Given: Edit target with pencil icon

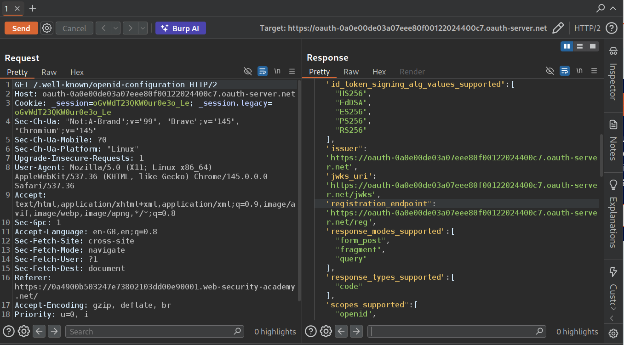Looking at the screenshot, I should coord(558,28).
